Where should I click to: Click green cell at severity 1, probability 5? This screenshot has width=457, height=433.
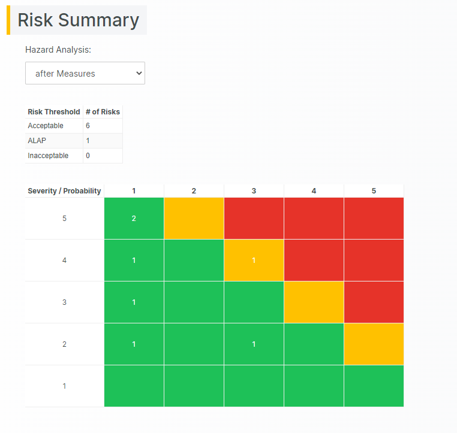374,386
